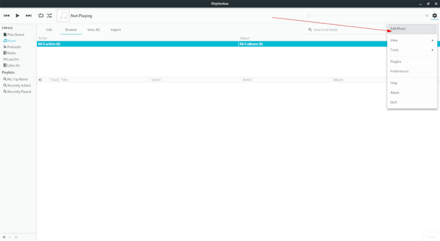Open Preferences from the menu
Viewport: 440px width, 241px height.
(399, 71)
